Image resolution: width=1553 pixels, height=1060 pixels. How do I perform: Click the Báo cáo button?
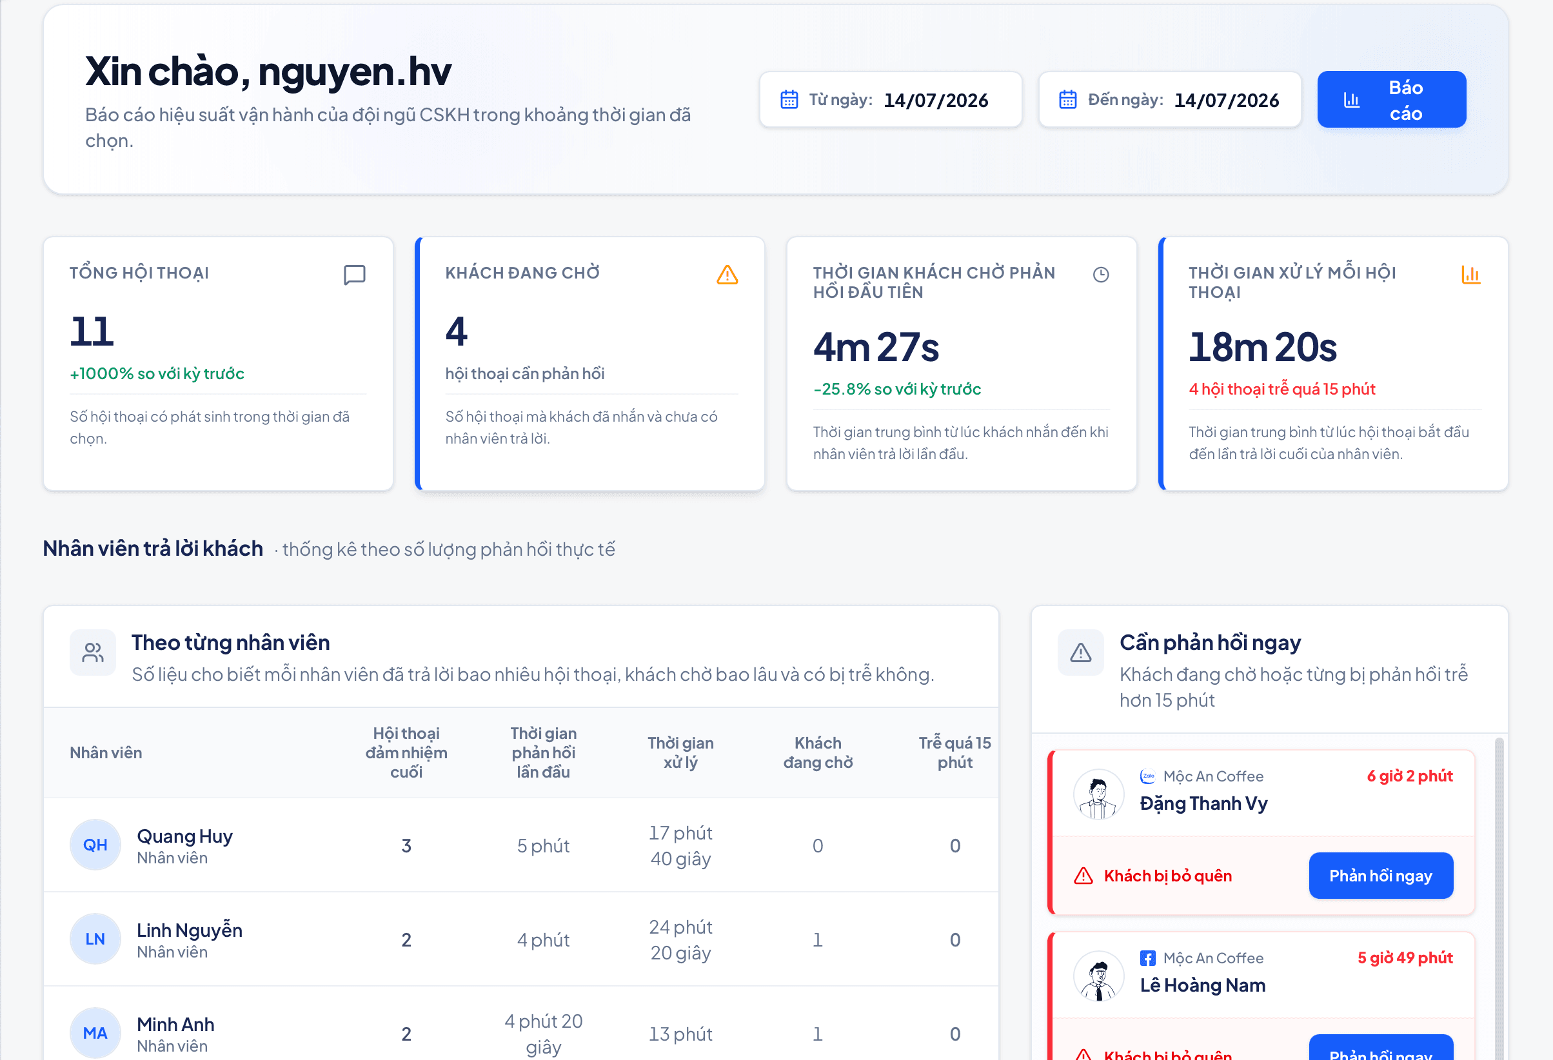(x=1391, y=99)
